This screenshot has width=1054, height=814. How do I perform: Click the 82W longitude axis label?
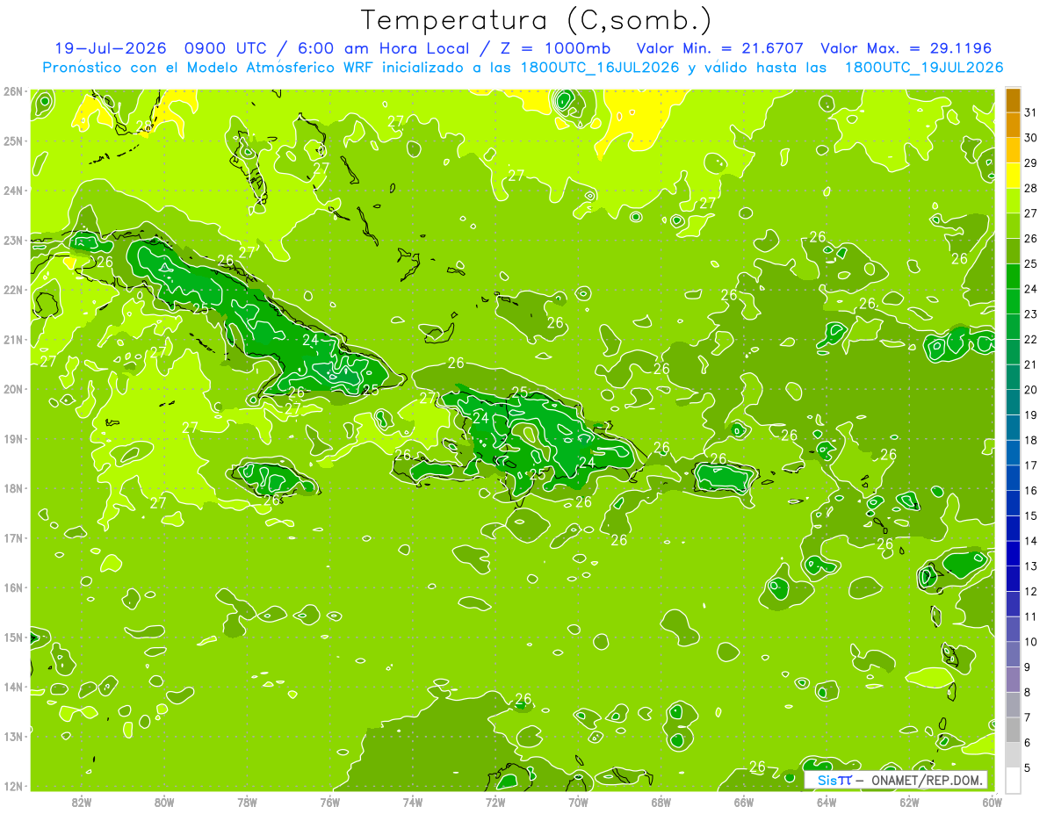[82, 802]
